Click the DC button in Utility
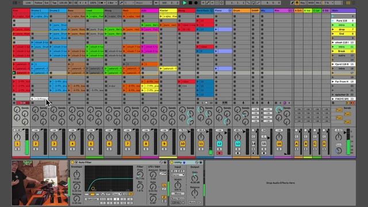Screen dimensions: 368x207 pos(199,202)
